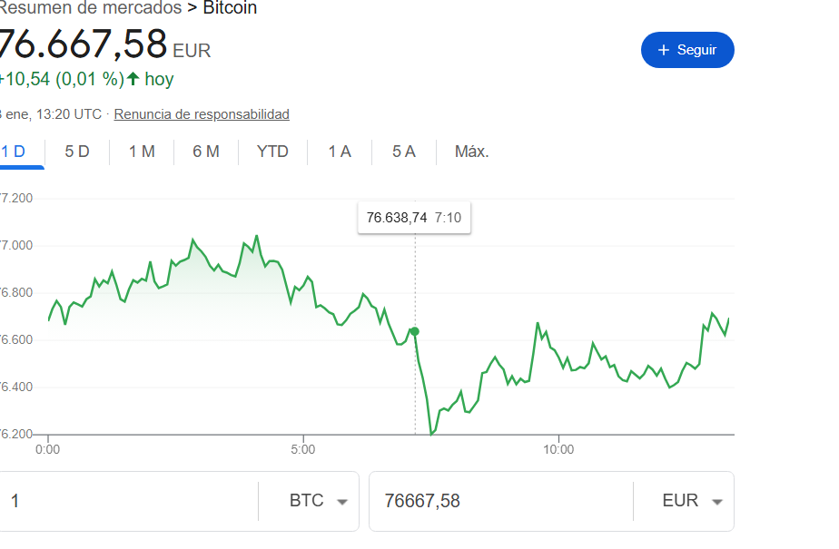839x549 pixels.
Task: Click the EUR amount field 76667,58
Action: coord(499,501)
